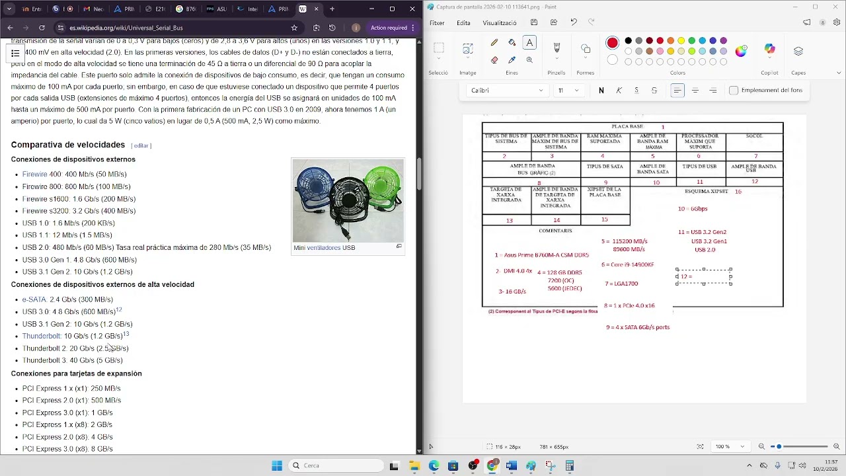The width and height of the screenshot is (846, 476).
Task: Align text to the right
Action: (713, 91)
